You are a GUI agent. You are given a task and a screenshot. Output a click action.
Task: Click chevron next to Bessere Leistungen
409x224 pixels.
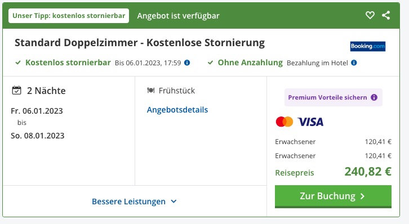174,201
